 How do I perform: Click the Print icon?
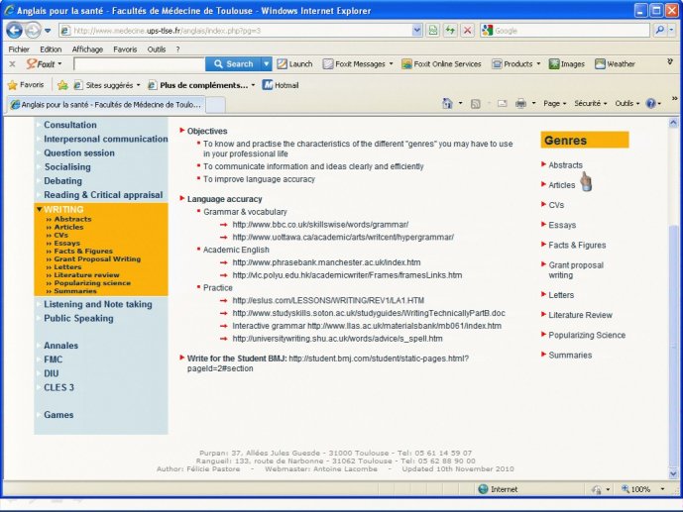[520, 104]
